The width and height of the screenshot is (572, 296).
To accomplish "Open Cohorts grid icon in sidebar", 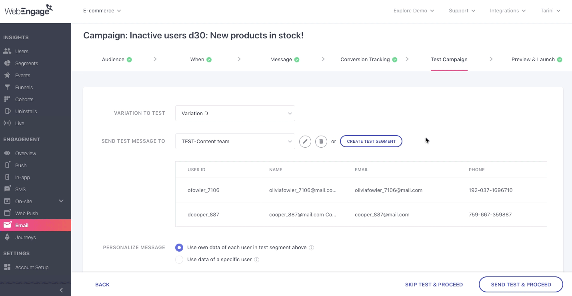I will click(x=7, y=99).
